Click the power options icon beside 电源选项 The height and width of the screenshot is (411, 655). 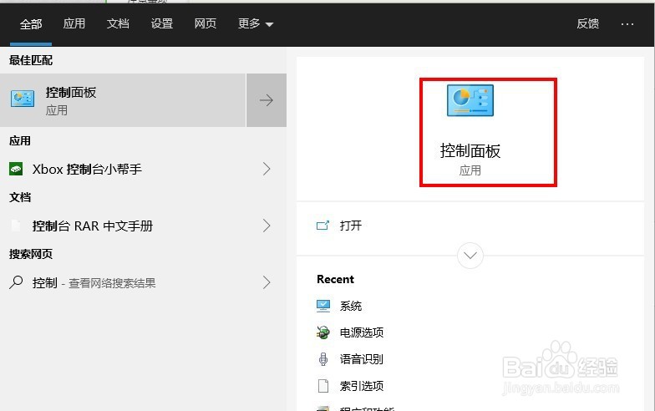tap(322, 332)
